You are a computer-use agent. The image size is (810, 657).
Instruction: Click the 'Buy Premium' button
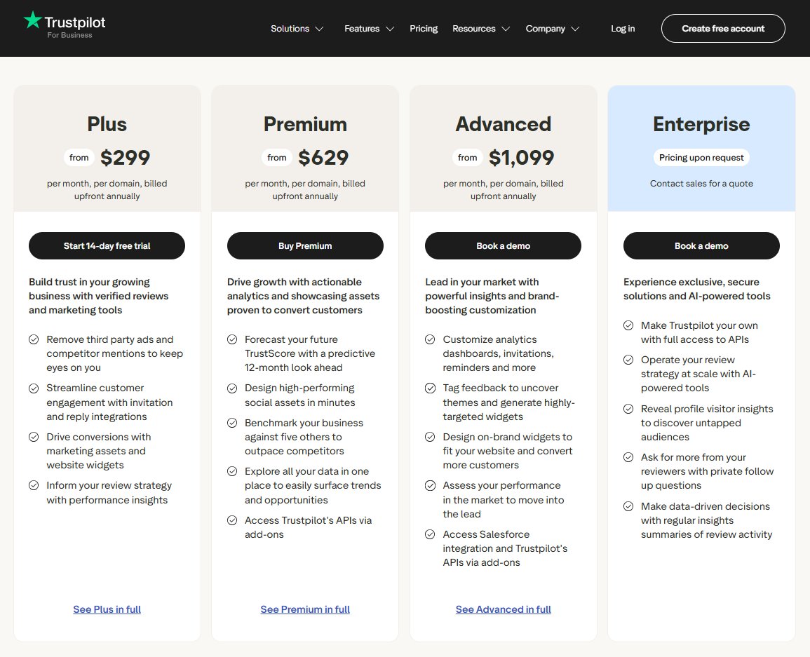305,245
